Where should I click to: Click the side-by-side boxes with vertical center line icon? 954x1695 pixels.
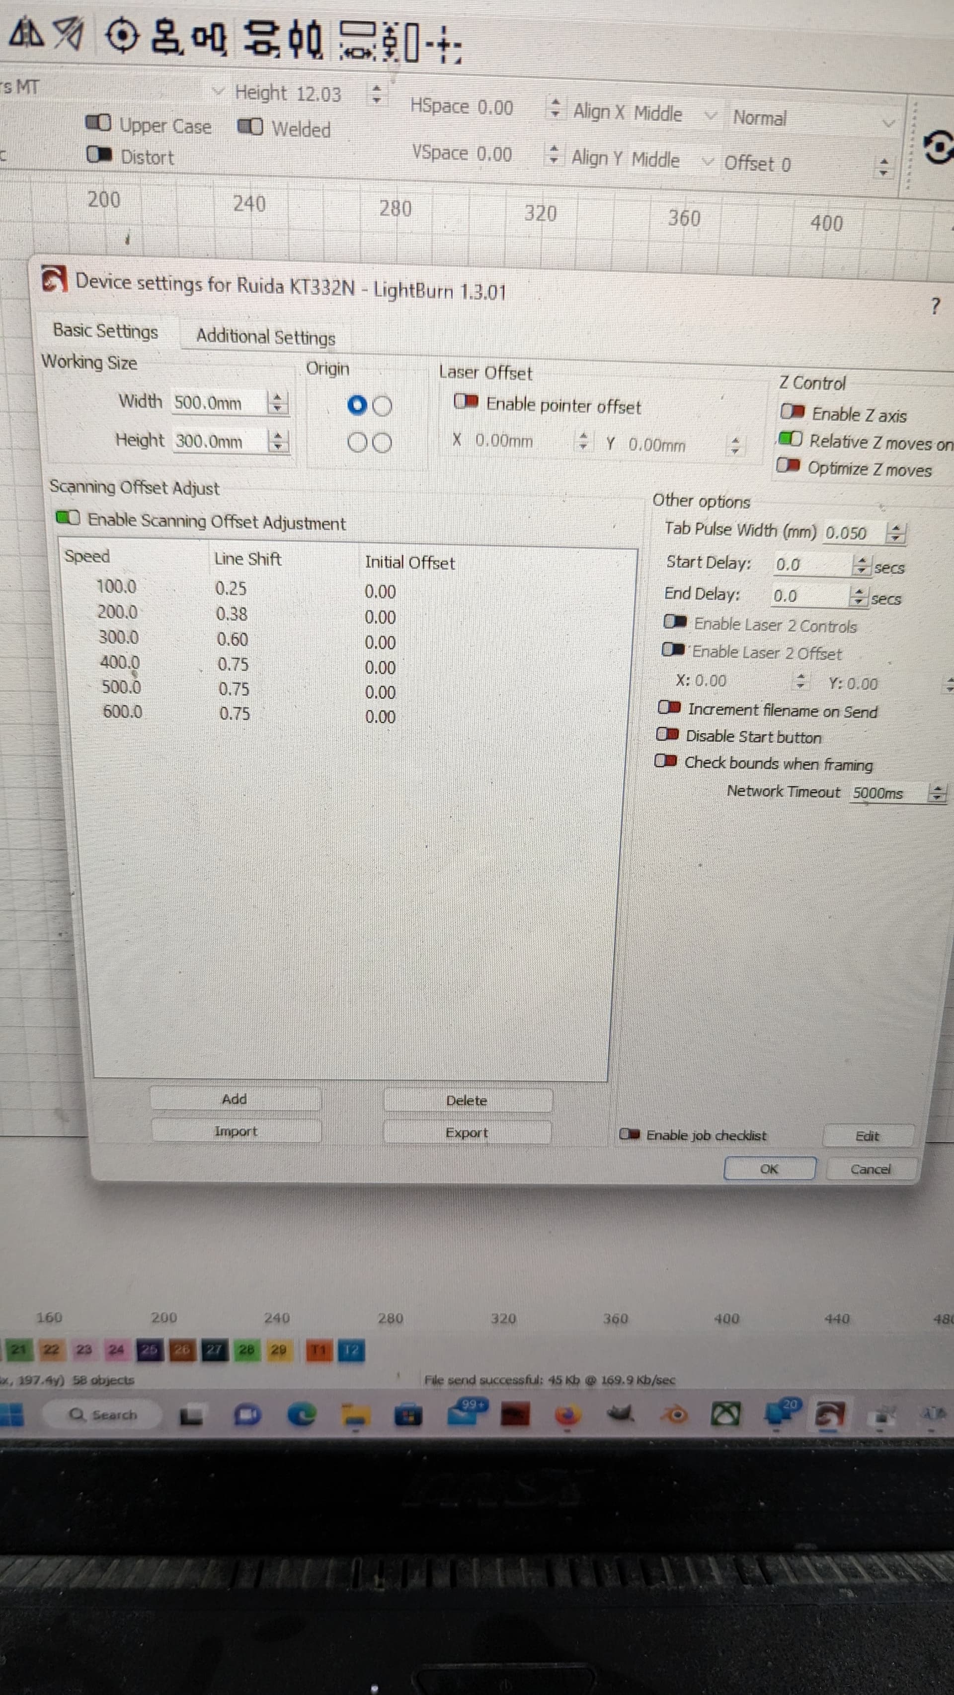pos(306,40)
